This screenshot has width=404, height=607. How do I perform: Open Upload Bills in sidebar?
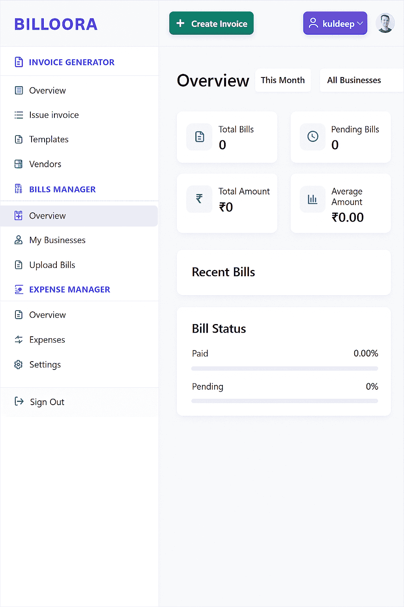(52, 265)
